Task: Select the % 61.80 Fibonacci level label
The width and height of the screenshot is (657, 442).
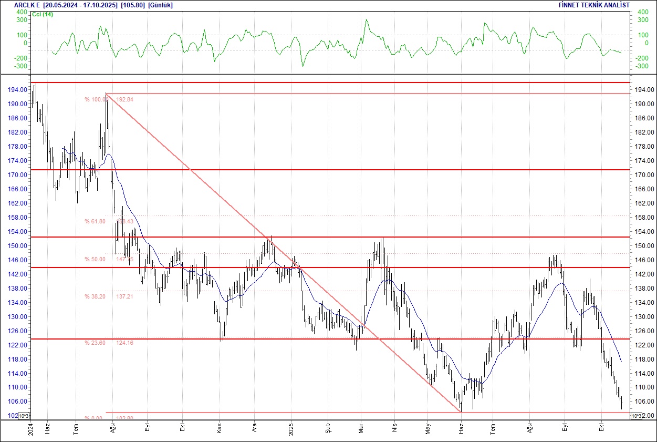Action: (95, 222)
